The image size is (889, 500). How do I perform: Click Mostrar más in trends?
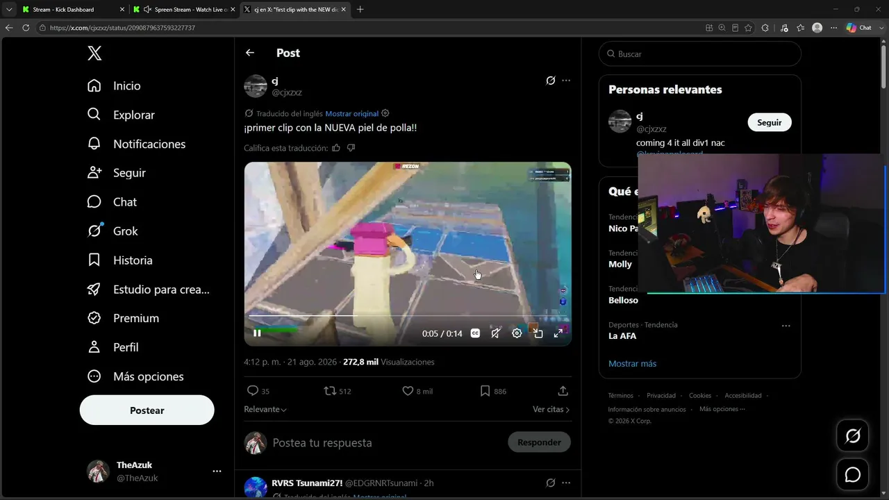(x=632, y=364)
